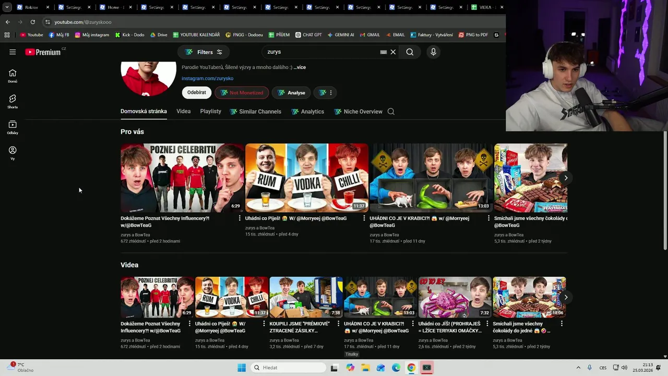Image resolution: width=668 pixels, height=376 pixels.
Task: Open options for Pro vás Uhádni co Piješ video
Action: [364, 218]
